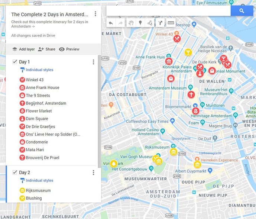Click the Share button
This screenshot has width=256, height=219.
(x=46, y=49)
